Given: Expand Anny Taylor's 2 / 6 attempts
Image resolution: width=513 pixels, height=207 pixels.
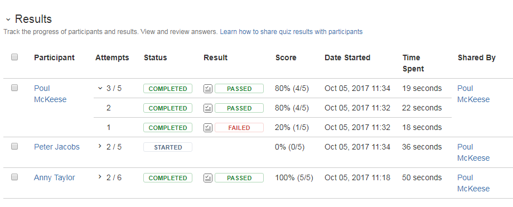Looking at the screenshot, I should point(100,177).
